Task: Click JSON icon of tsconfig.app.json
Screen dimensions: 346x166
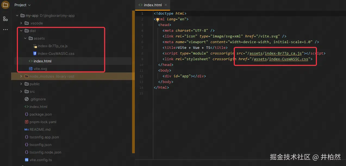Action: pos(26,137)
